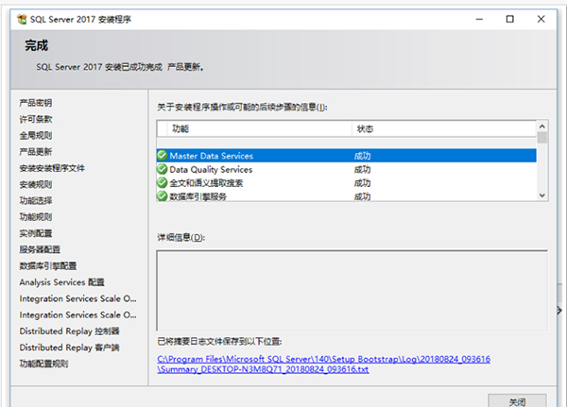567x407 pixels.
Task: Maximize the SQL Server 2017 setup window
Action: [510, 19]
